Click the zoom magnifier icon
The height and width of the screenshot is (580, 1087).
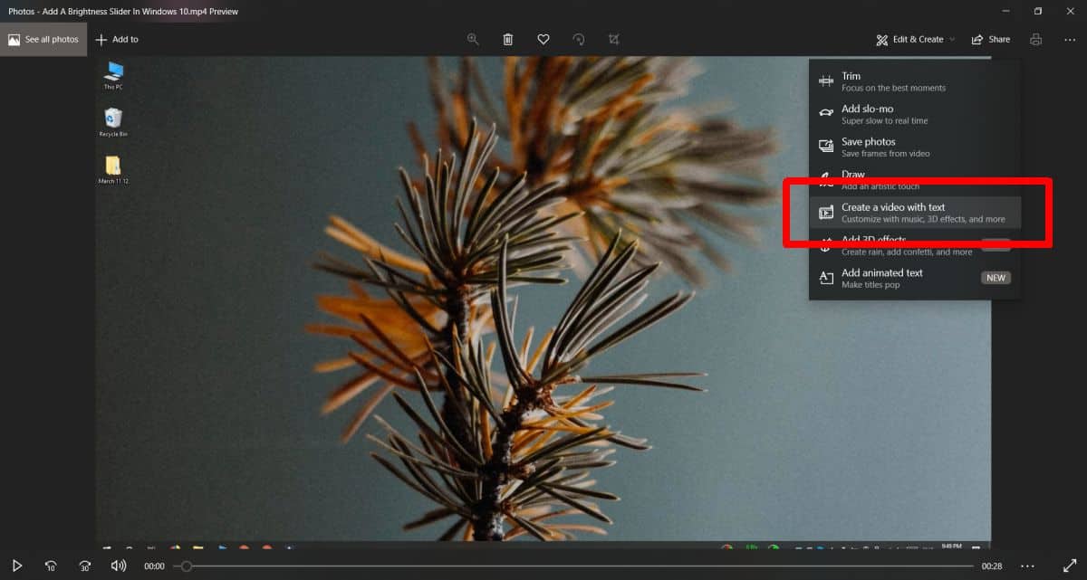coord(473,40)
